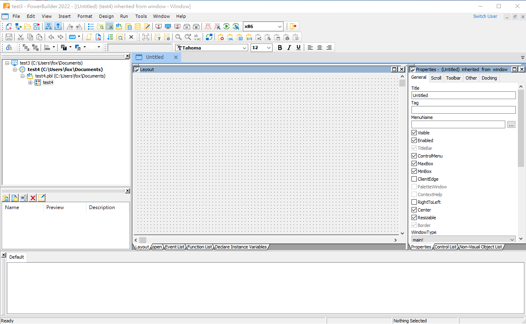526x324 pixels.
Task: Click the Select and Run icon
Action: [x=236, y=26]
